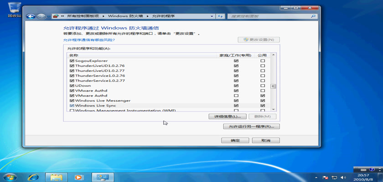Uncheck the SogouExplorer name checkbox
This screenshot has height=182, width=383.
click(72, 61)
